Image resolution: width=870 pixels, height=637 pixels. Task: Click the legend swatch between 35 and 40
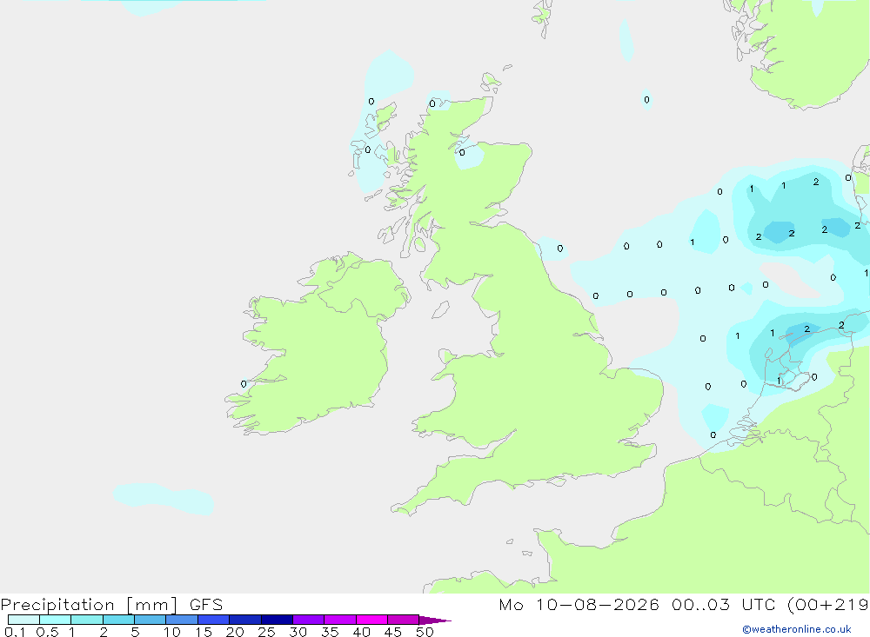340,620
